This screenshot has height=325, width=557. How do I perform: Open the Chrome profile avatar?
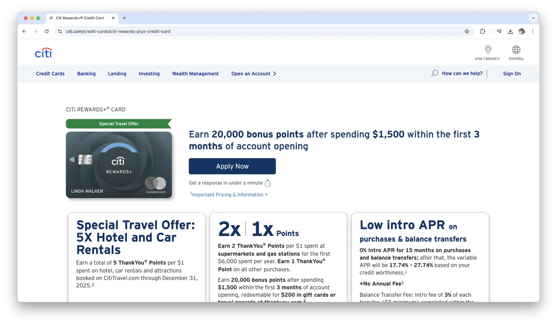pyautogui.click(x=521, y=31)
